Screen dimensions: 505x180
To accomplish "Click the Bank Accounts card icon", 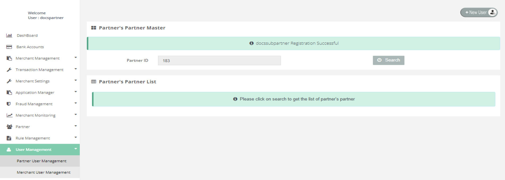I will point(9,47).
